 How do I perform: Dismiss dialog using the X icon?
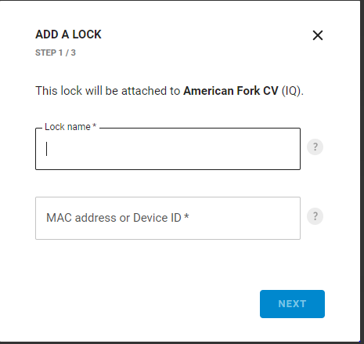[318, 35]
